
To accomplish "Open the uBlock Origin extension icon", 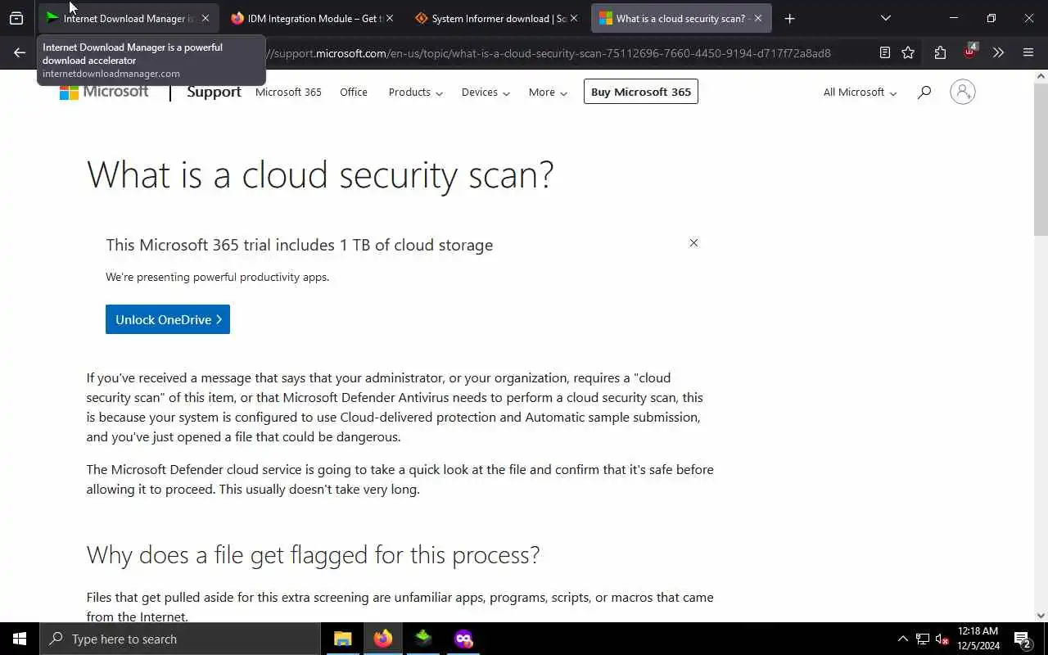I will coord(970,52).
